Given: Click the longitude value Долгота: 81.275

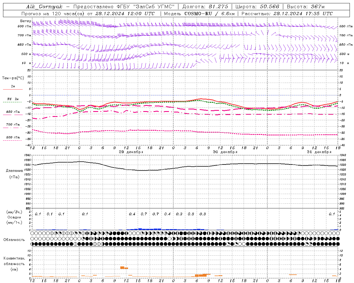Looking at the screenshot, I should pos(205,7).
